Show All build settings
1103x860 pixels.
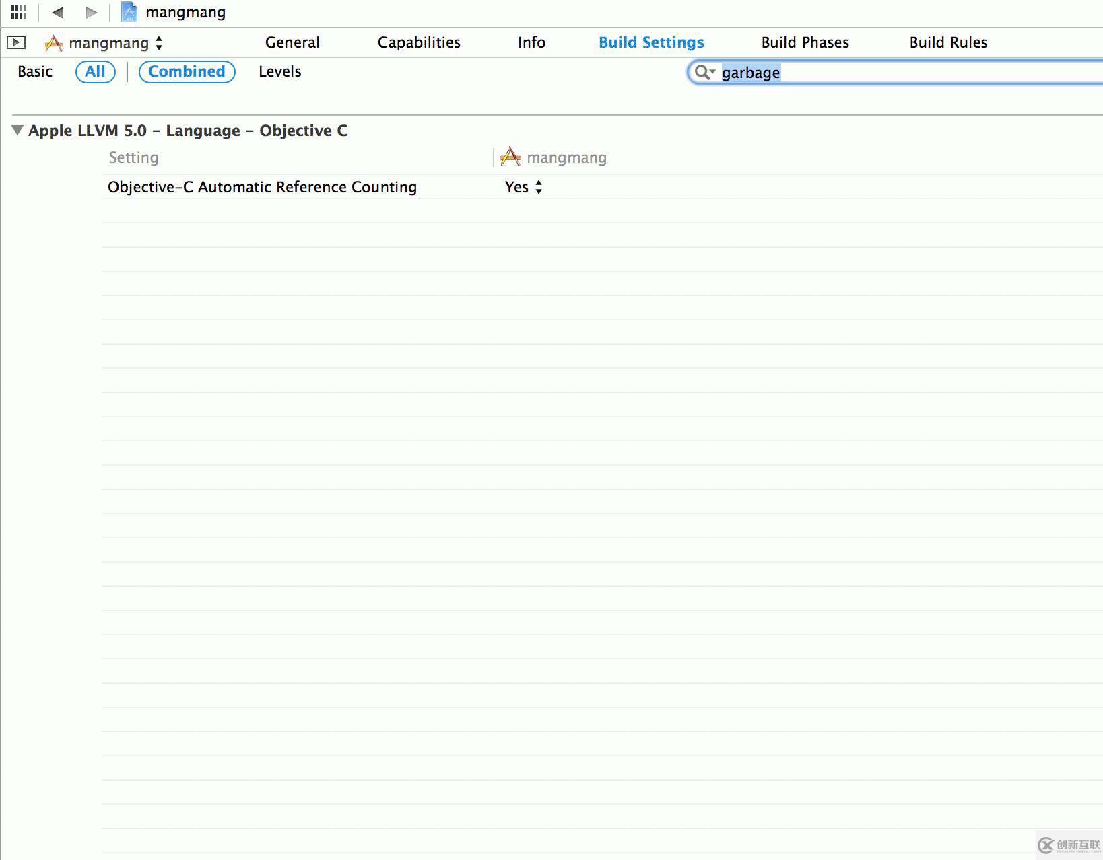(x=96, y=71)
